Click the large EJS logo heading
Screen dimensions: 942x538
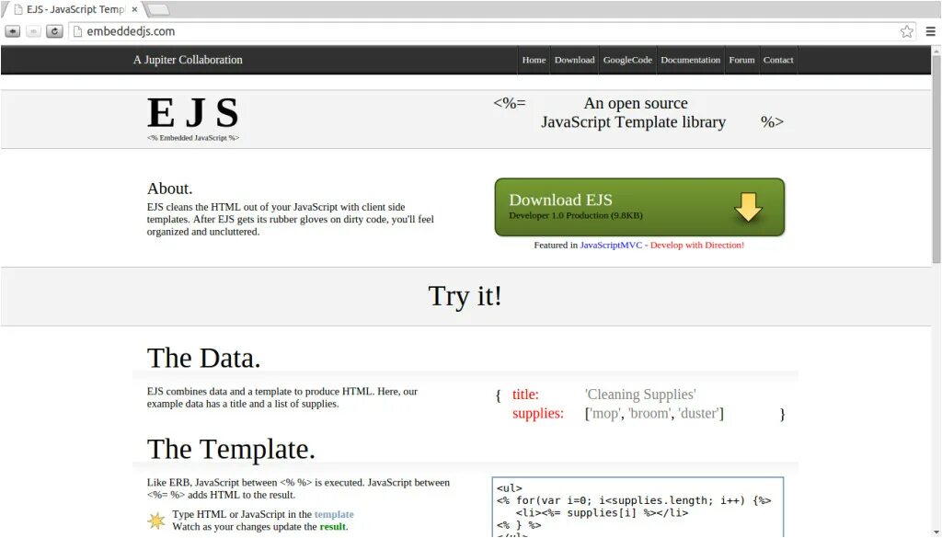193,113
